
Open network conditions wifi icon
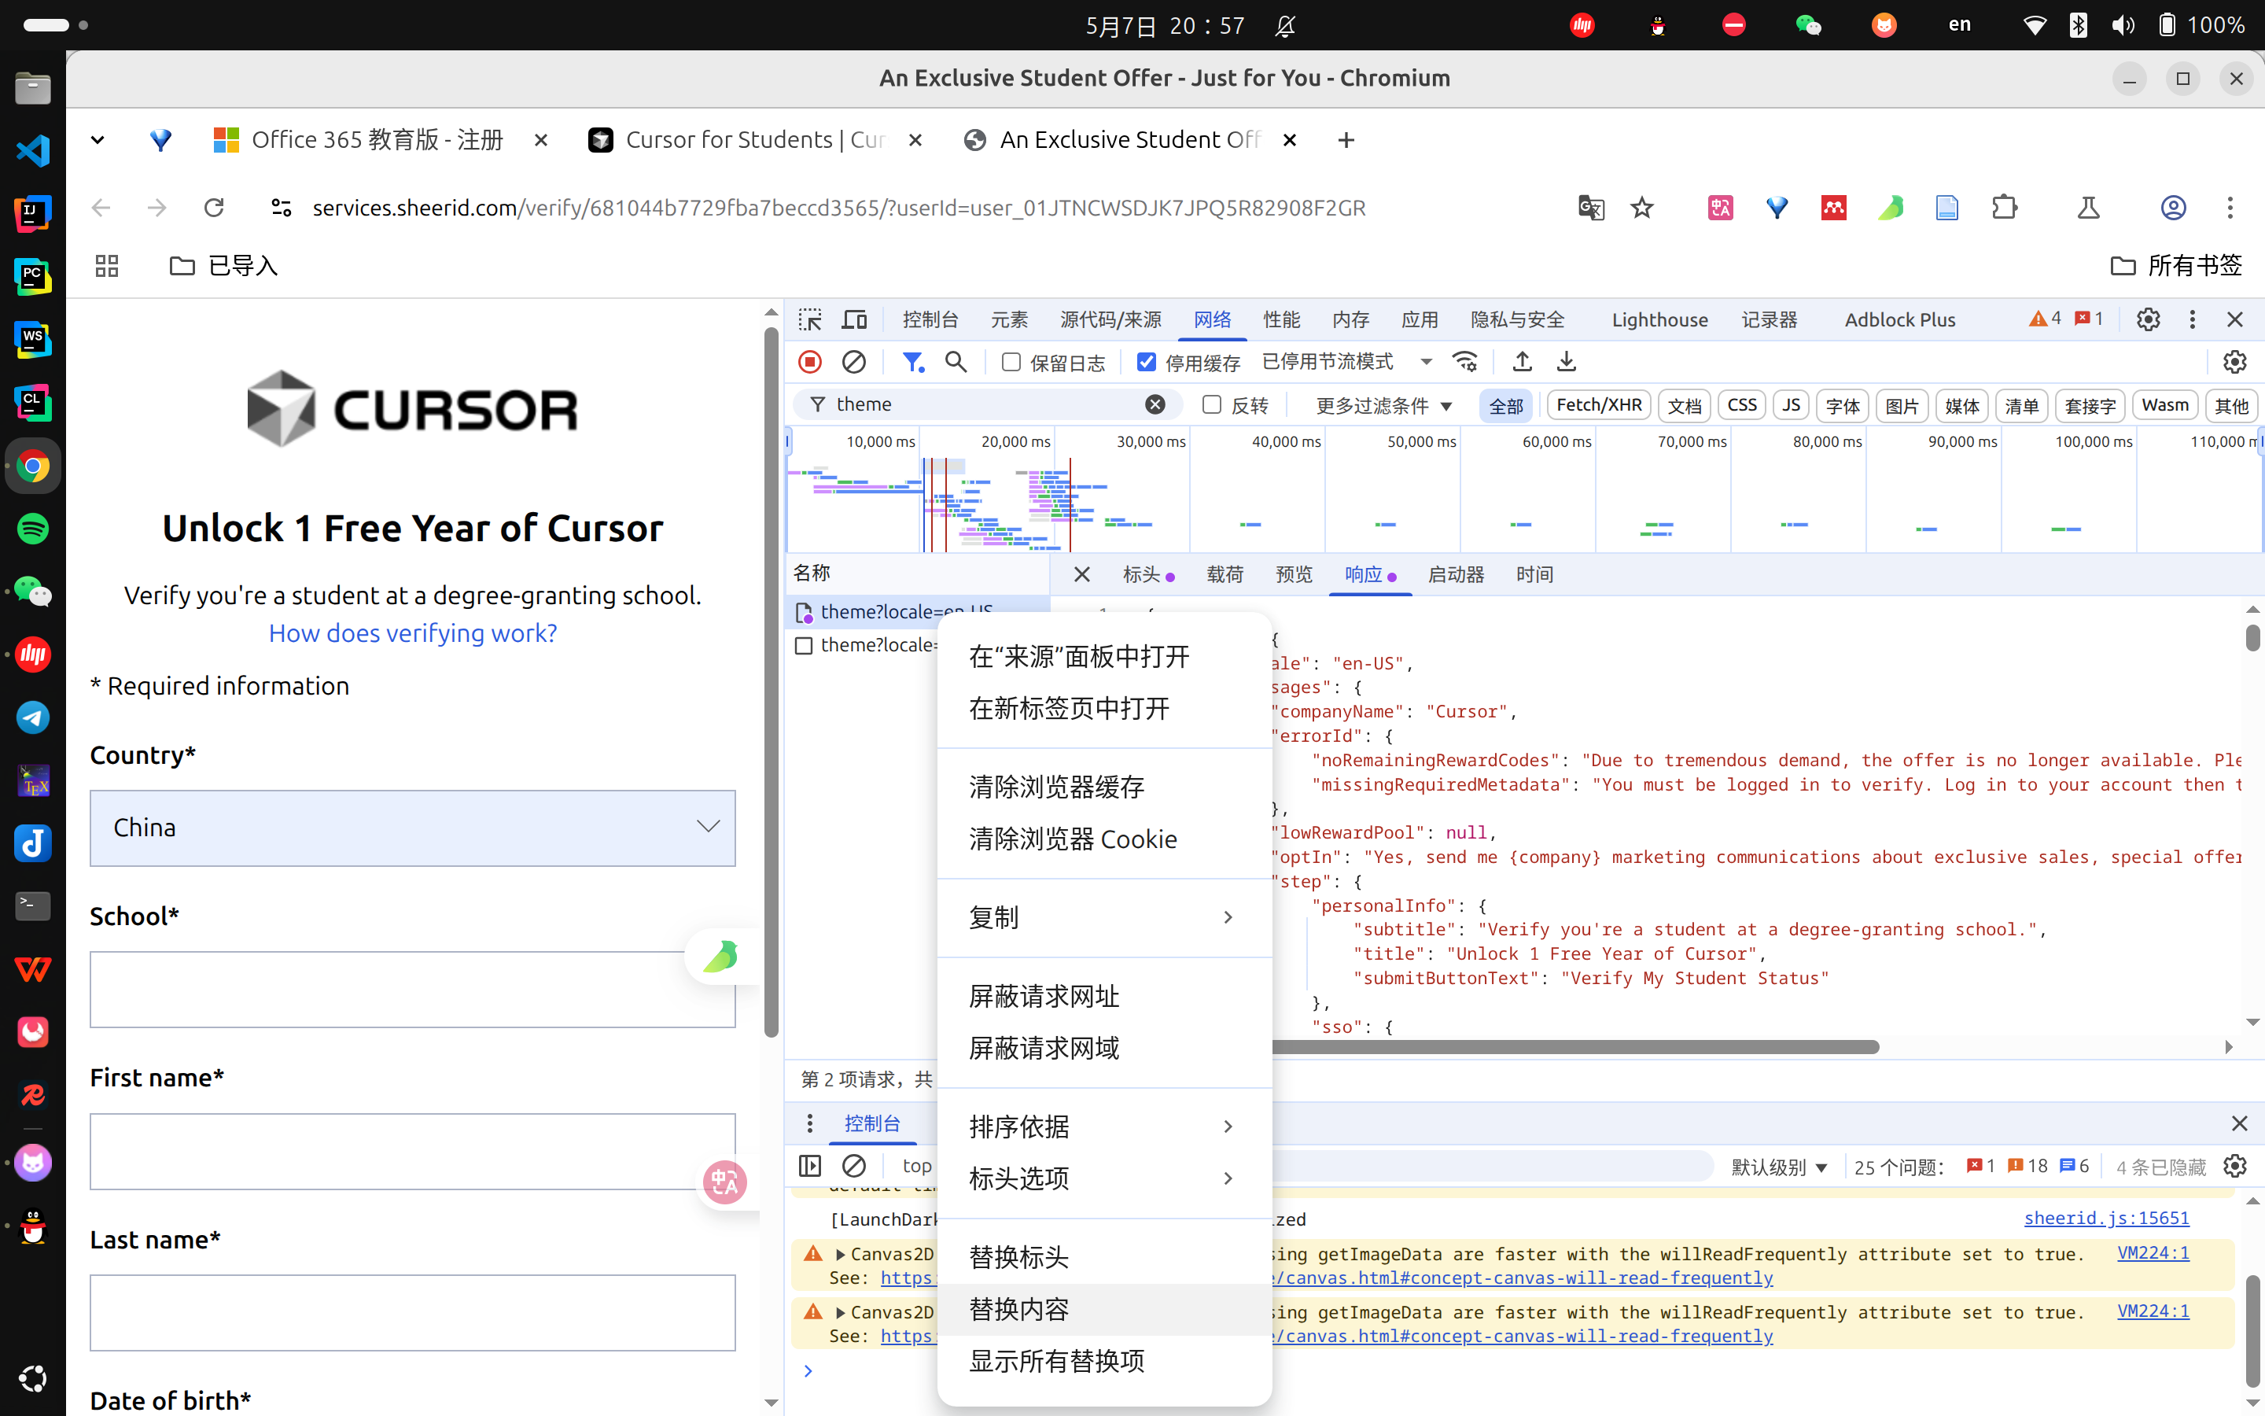point(1464,362)
